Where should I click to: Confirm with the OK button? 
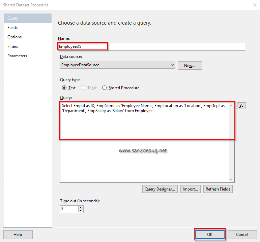click(x=209, y=235)
